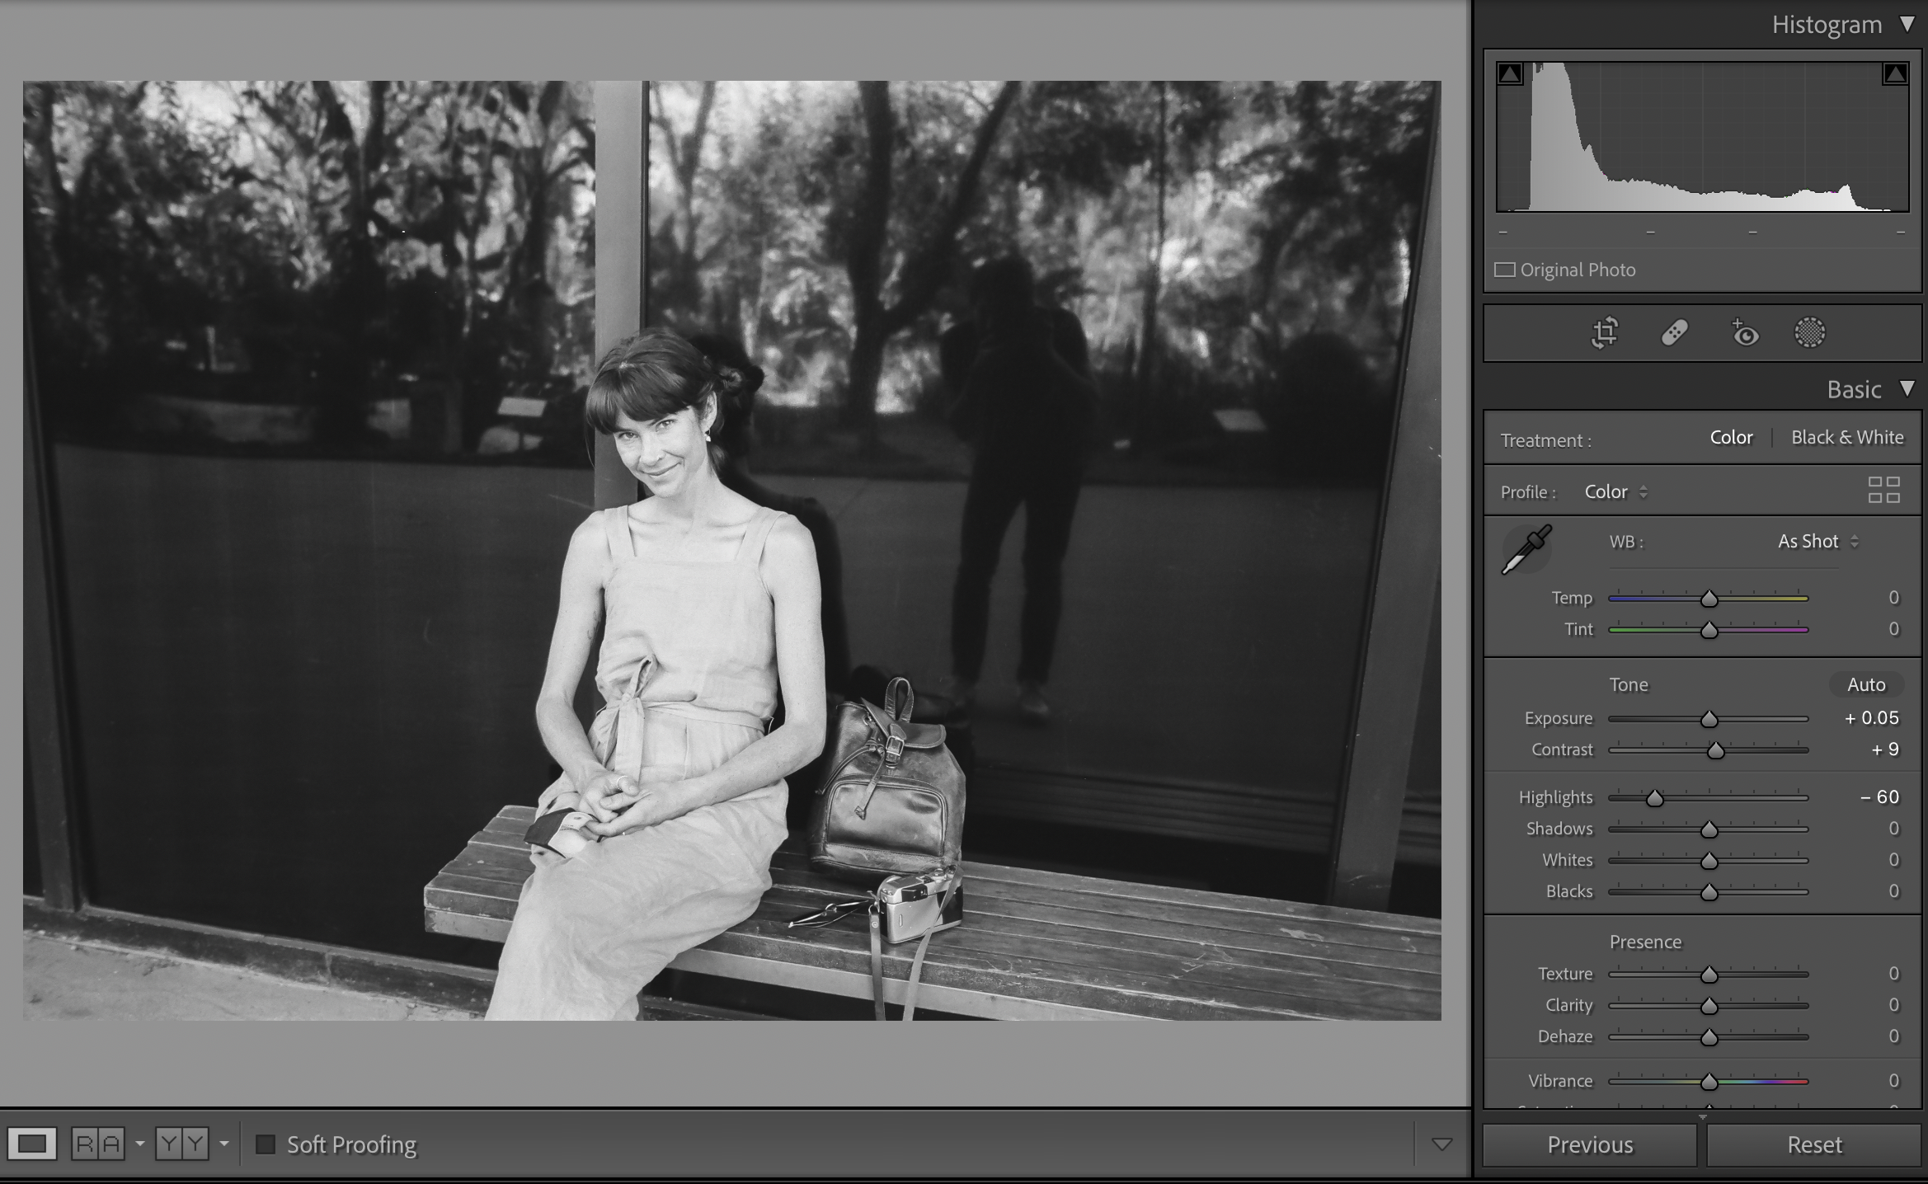Select the Healing tool bandage icon

pyautogui.click(x=1674, y=333)
